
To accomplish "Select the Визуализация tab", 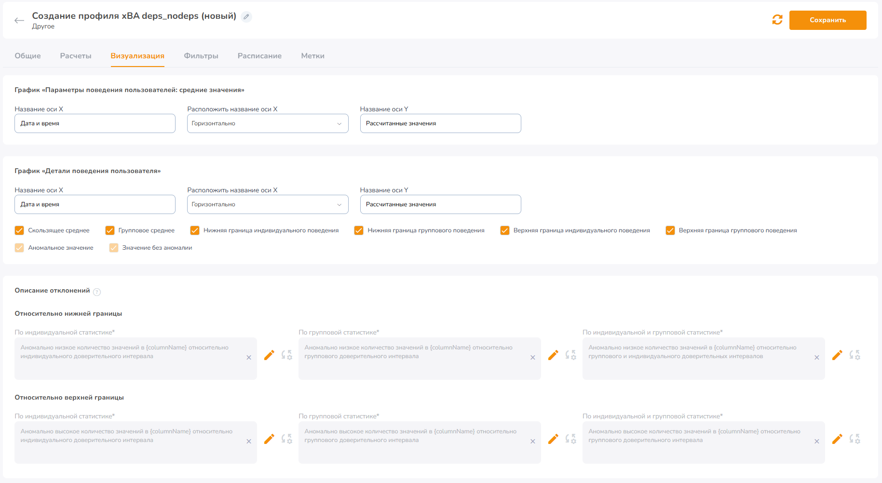I will (137, 56).
